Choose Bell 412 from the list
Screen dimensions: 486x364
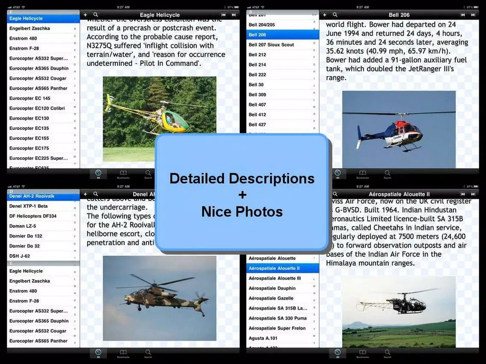click(x=282, y=114)
